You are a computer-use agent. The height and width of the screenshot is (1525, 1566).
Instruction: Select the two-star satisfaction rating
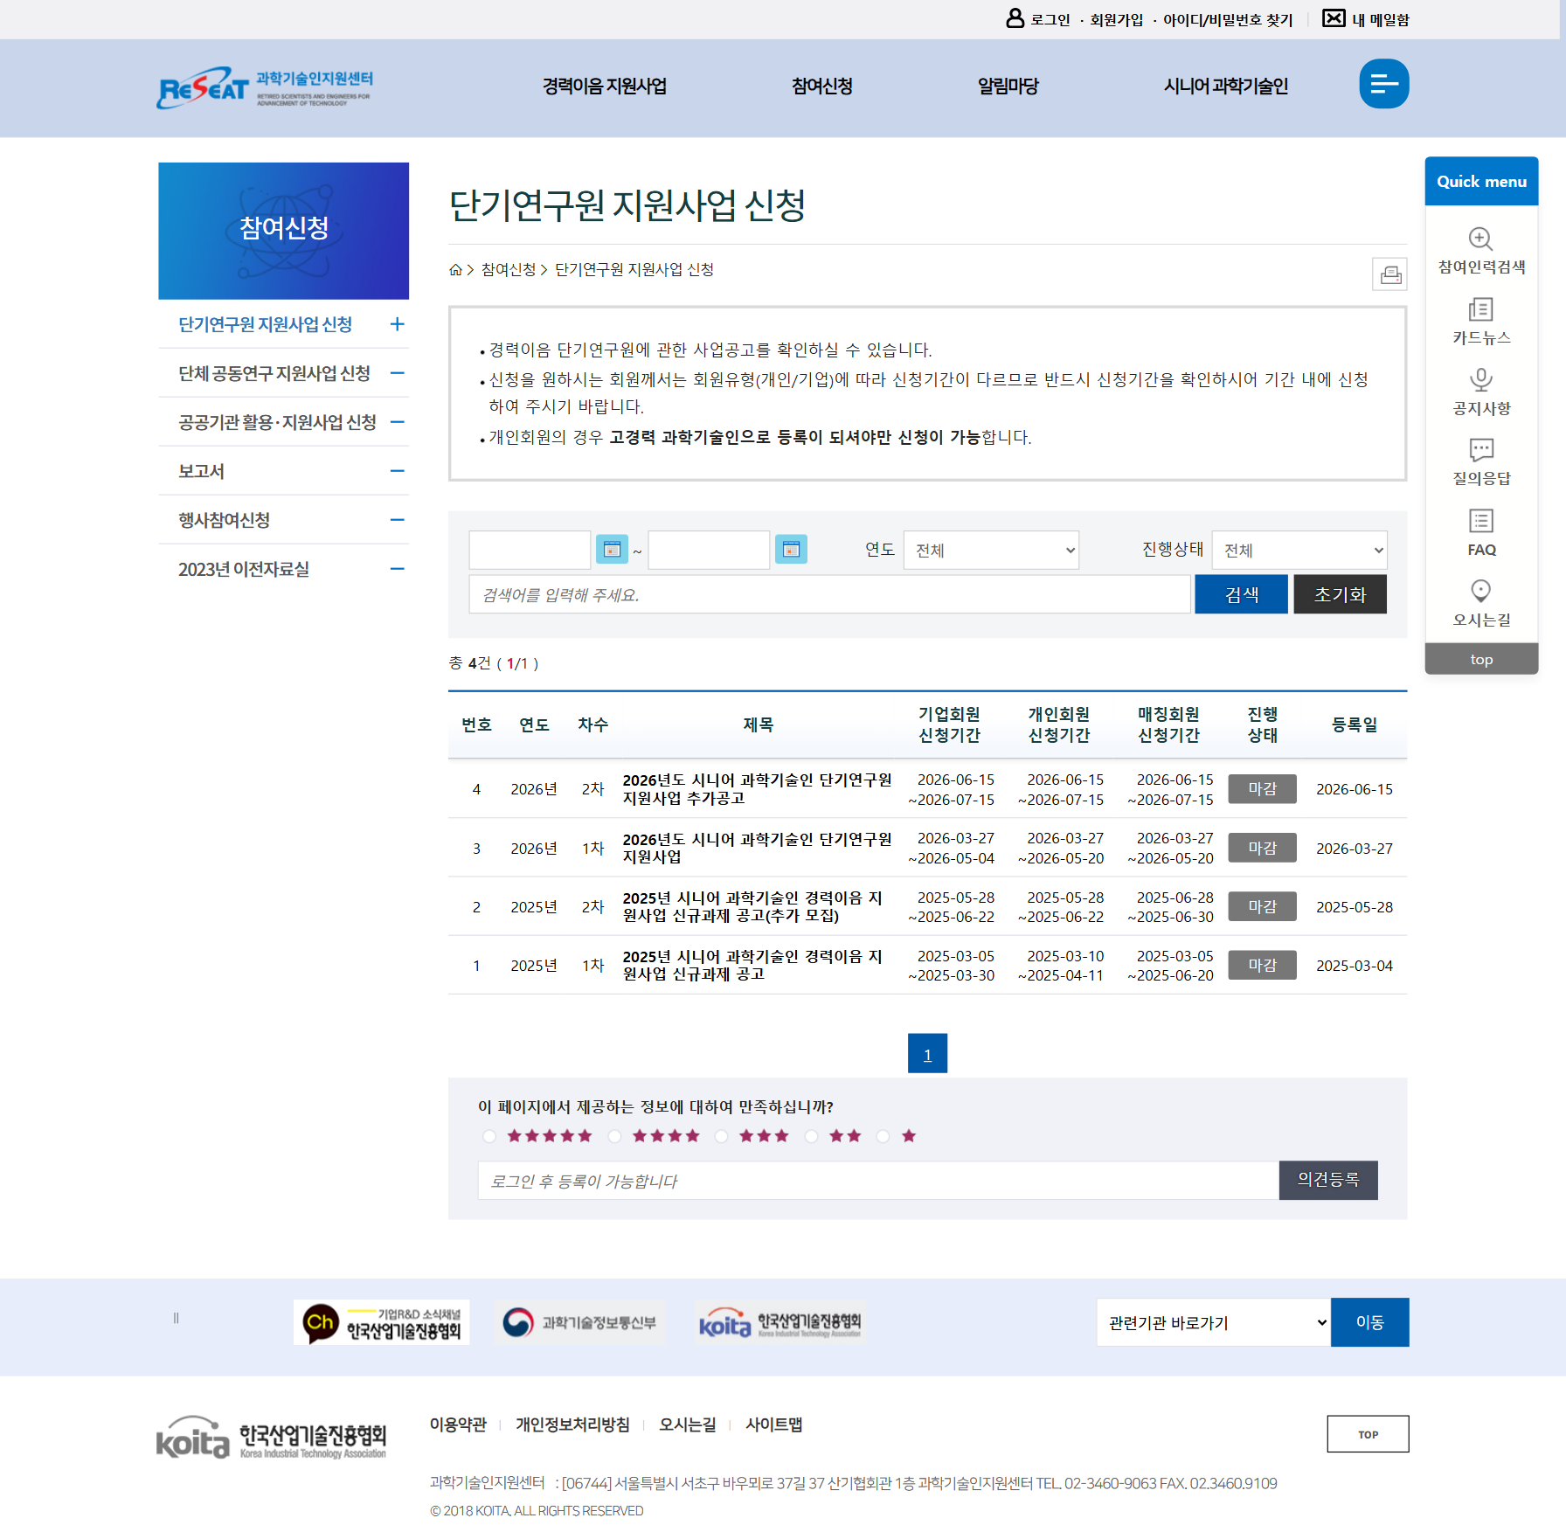point(812,1136)
